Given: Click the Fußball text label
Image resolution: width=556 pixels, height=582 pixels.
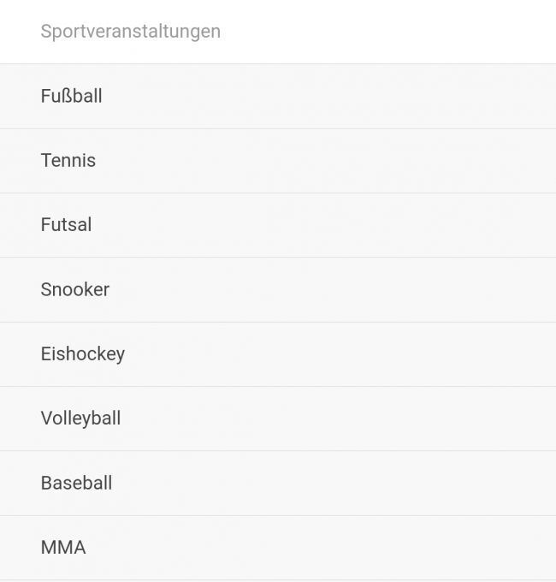Looking at the screenshot, I should (x=72, y=96).
